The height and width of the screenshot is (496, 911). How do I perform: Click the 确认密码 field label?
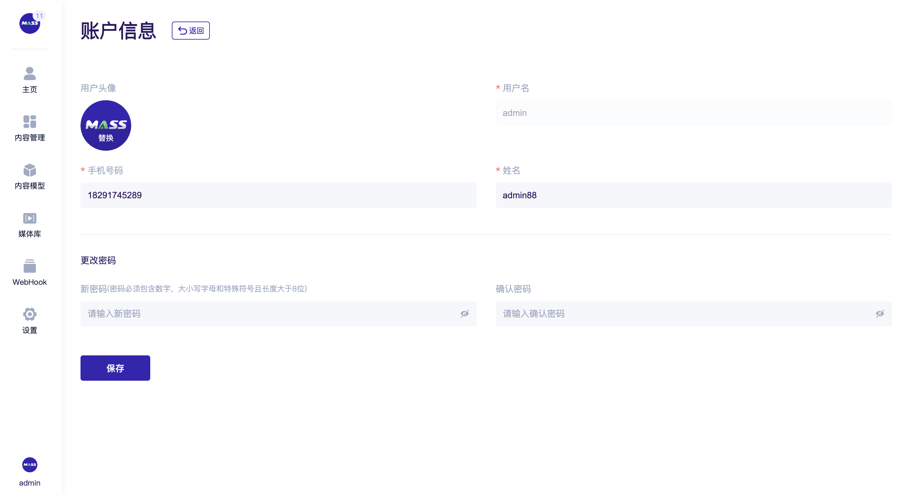(x=513, y=289)
